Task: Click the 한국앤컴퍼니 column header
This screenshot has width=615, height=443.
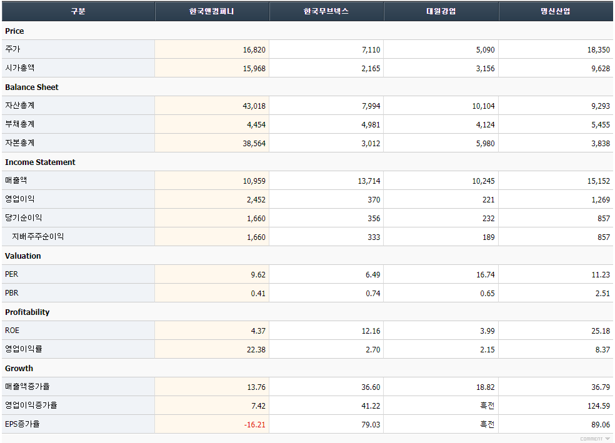Action: click(x=212, y=11)
